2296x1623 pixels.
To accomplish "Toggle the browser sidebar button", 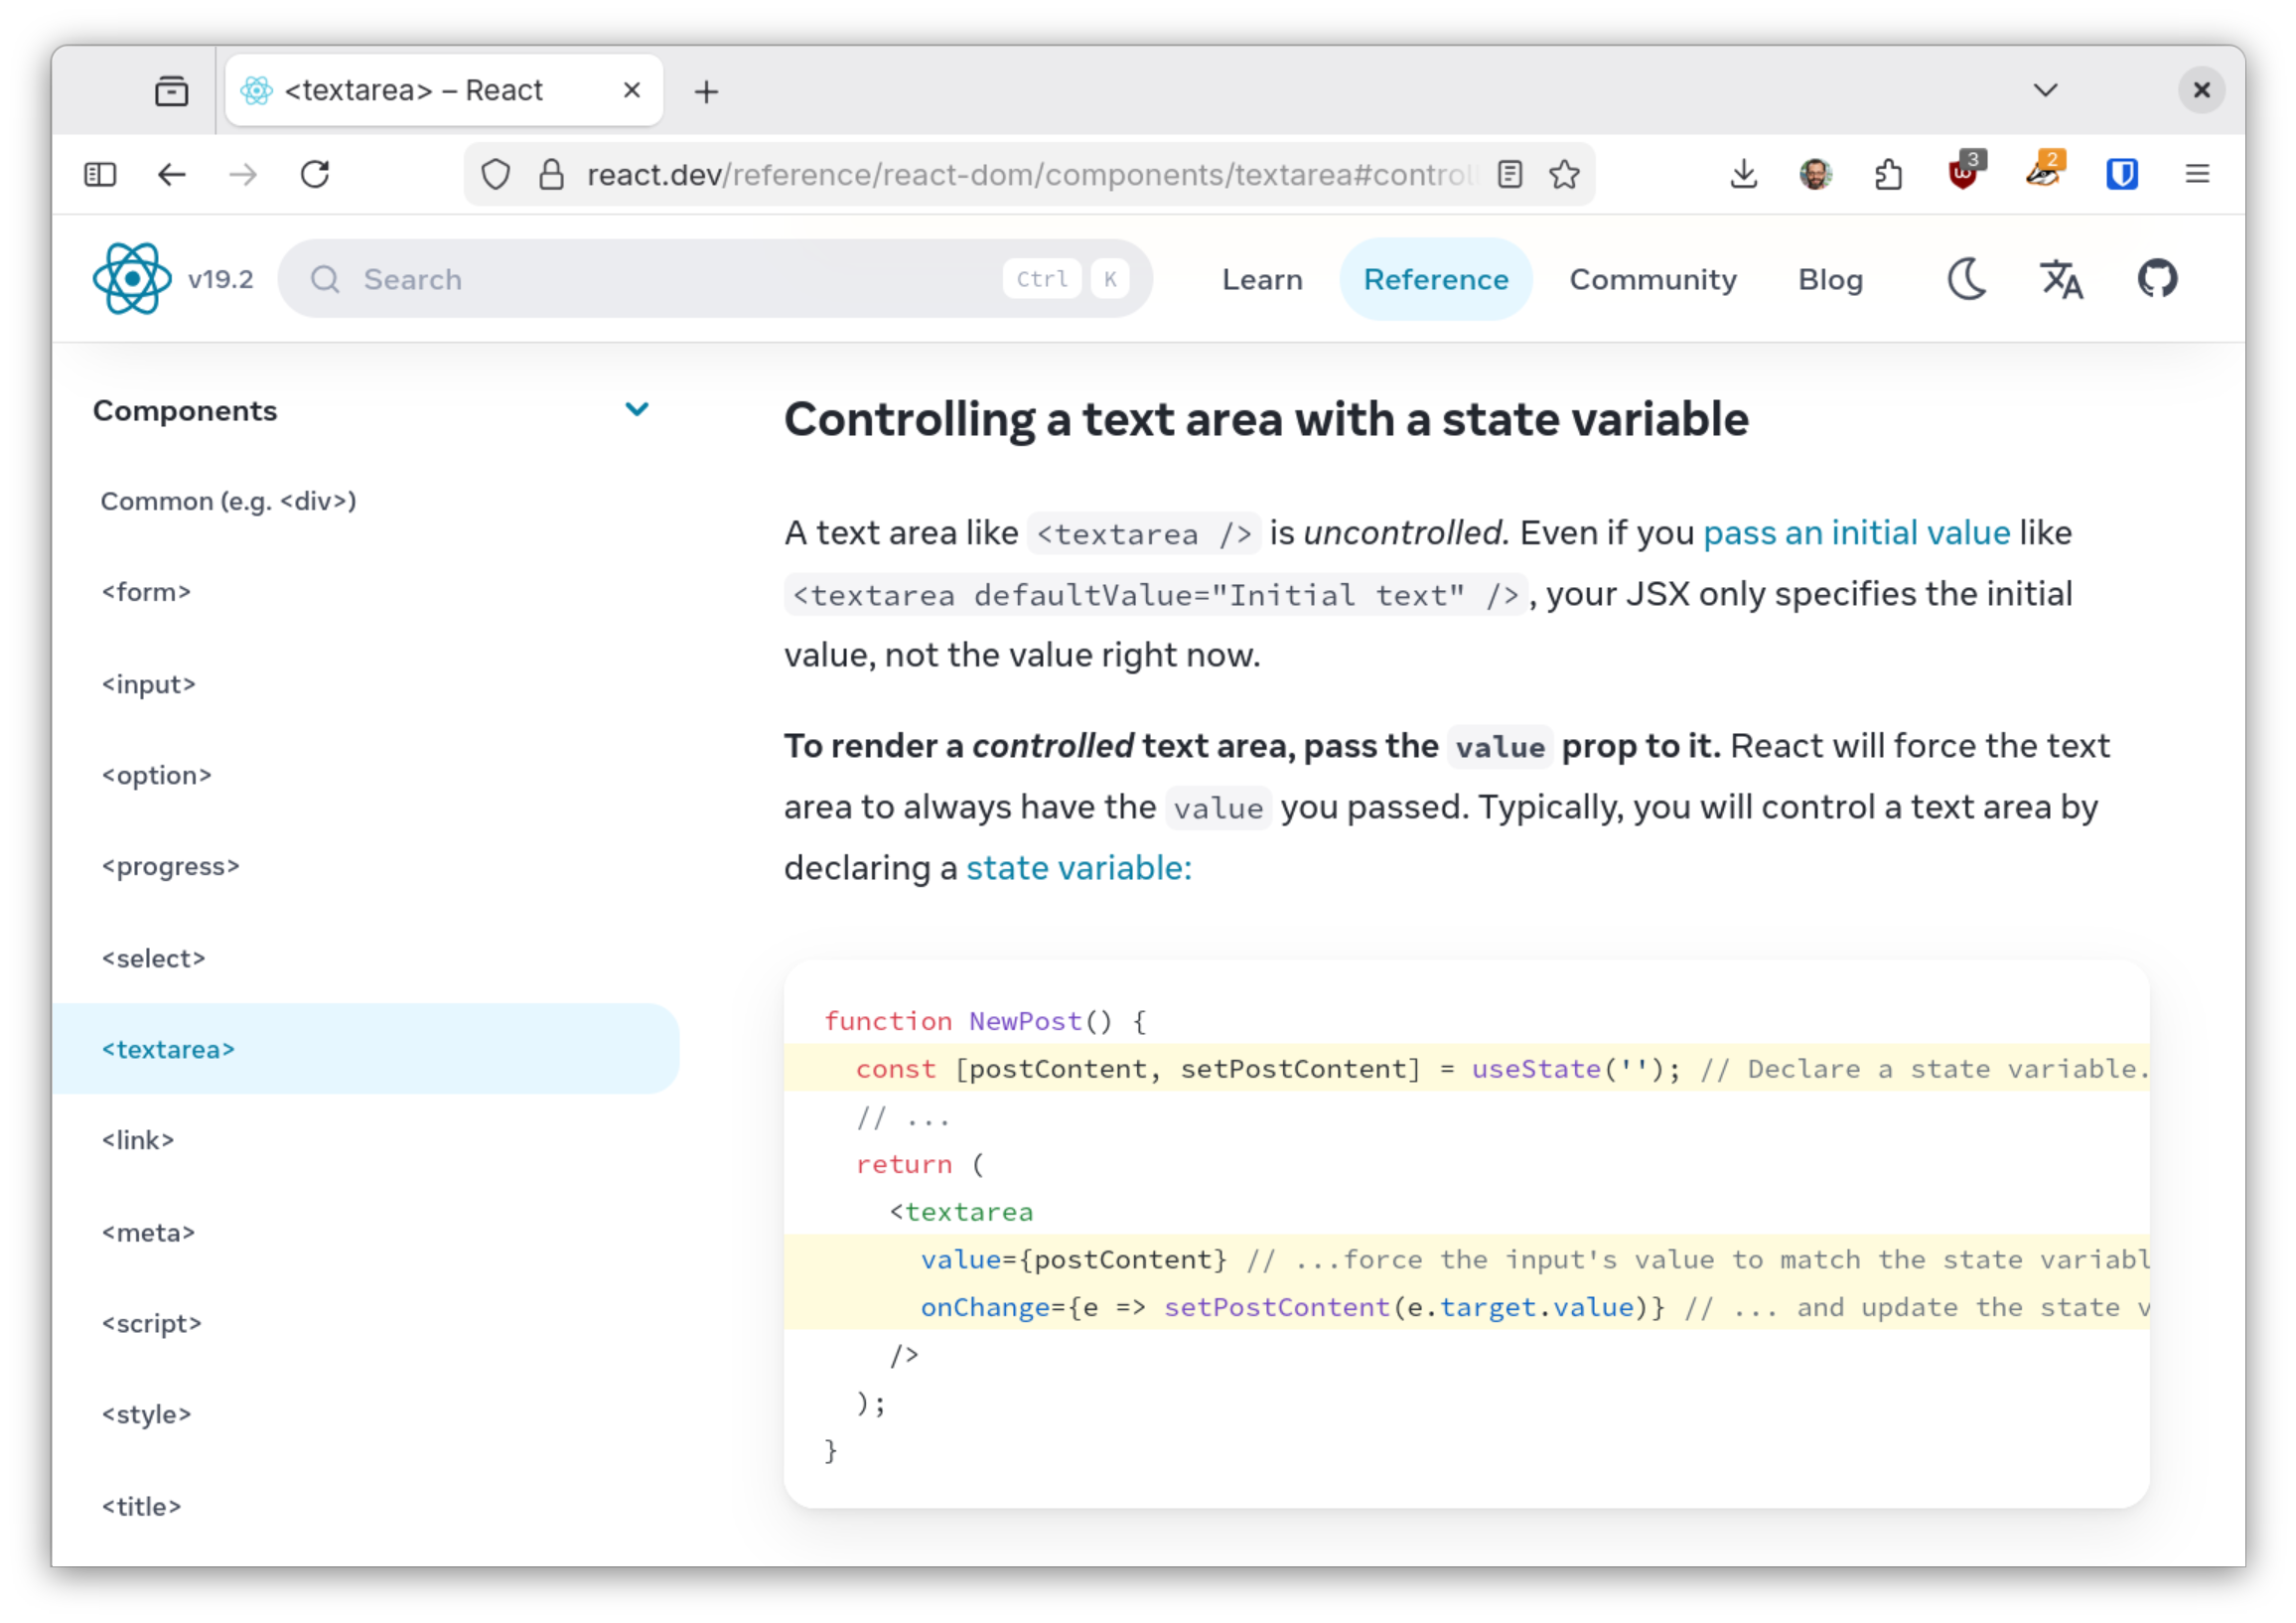I will pyautogui.click(x=100, y=175).
